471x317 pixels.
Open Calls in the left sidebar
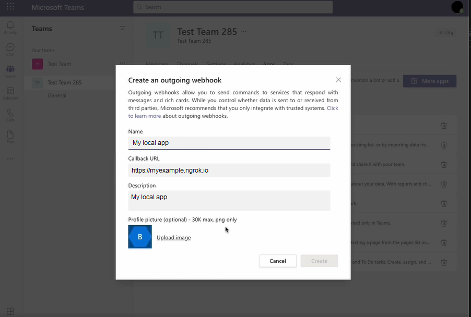coord(10,115)
